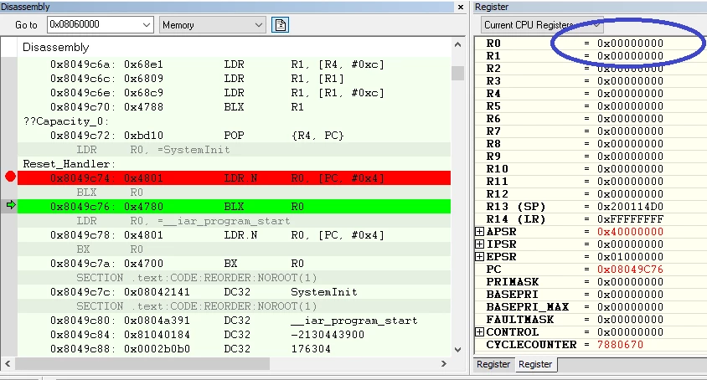Viewport: 707px width, 380px height.
Task: Expand the IPSR register group
Action: (x=479, y=244)
